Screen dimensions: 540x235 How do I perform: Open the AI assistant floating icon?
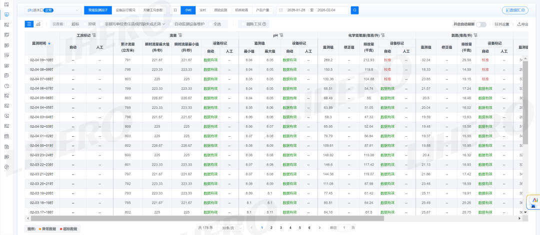pos(534,200)
